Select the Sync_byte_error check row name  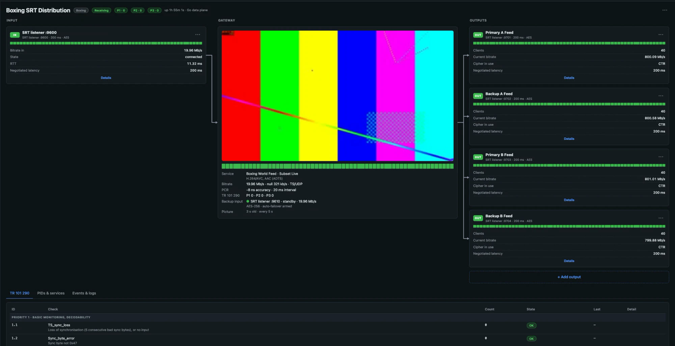point(61,338)
